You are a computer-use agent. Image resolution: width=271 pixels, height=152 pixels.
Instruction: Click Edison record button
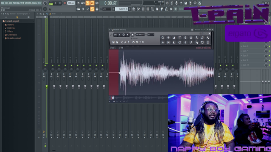click(x=133, y=35)
